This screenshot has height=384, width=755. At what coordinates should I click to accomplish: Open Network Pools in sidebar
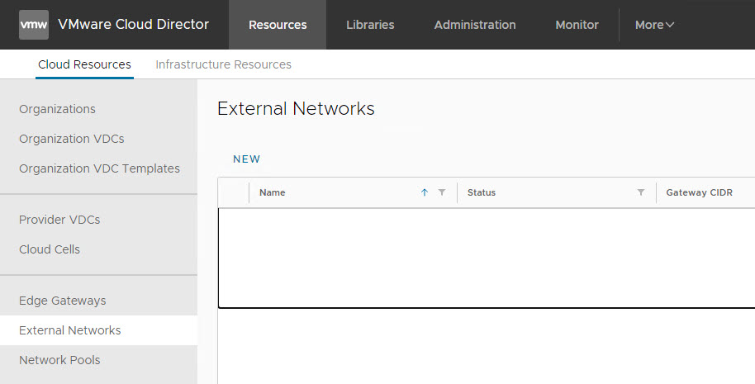pyautogui.click(x=59, y=360)
